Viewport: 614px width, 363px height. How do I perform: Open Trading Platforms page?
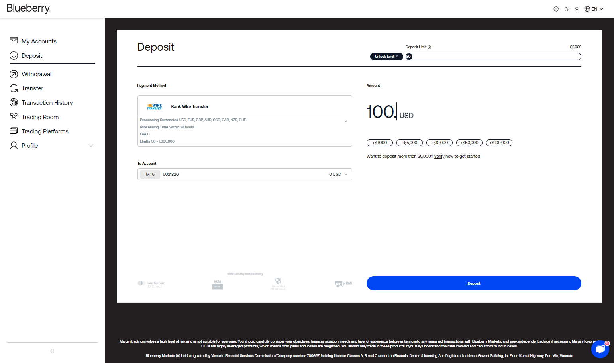tap(45, 131)
